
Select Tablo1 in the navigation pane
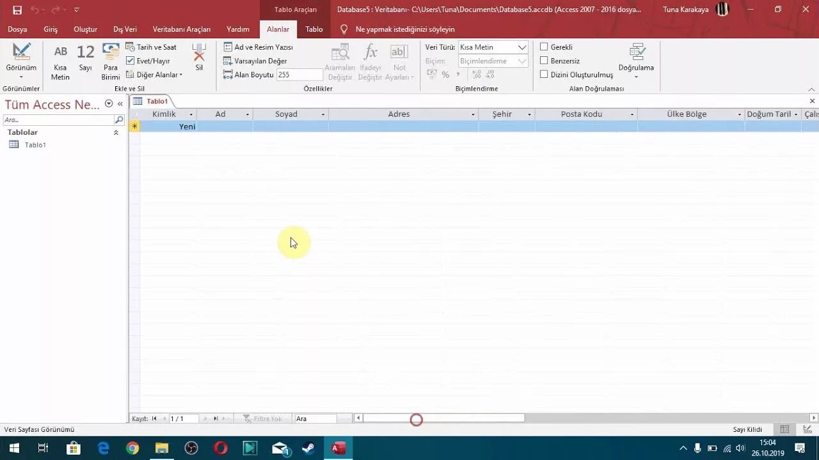[x=34, y=144]
